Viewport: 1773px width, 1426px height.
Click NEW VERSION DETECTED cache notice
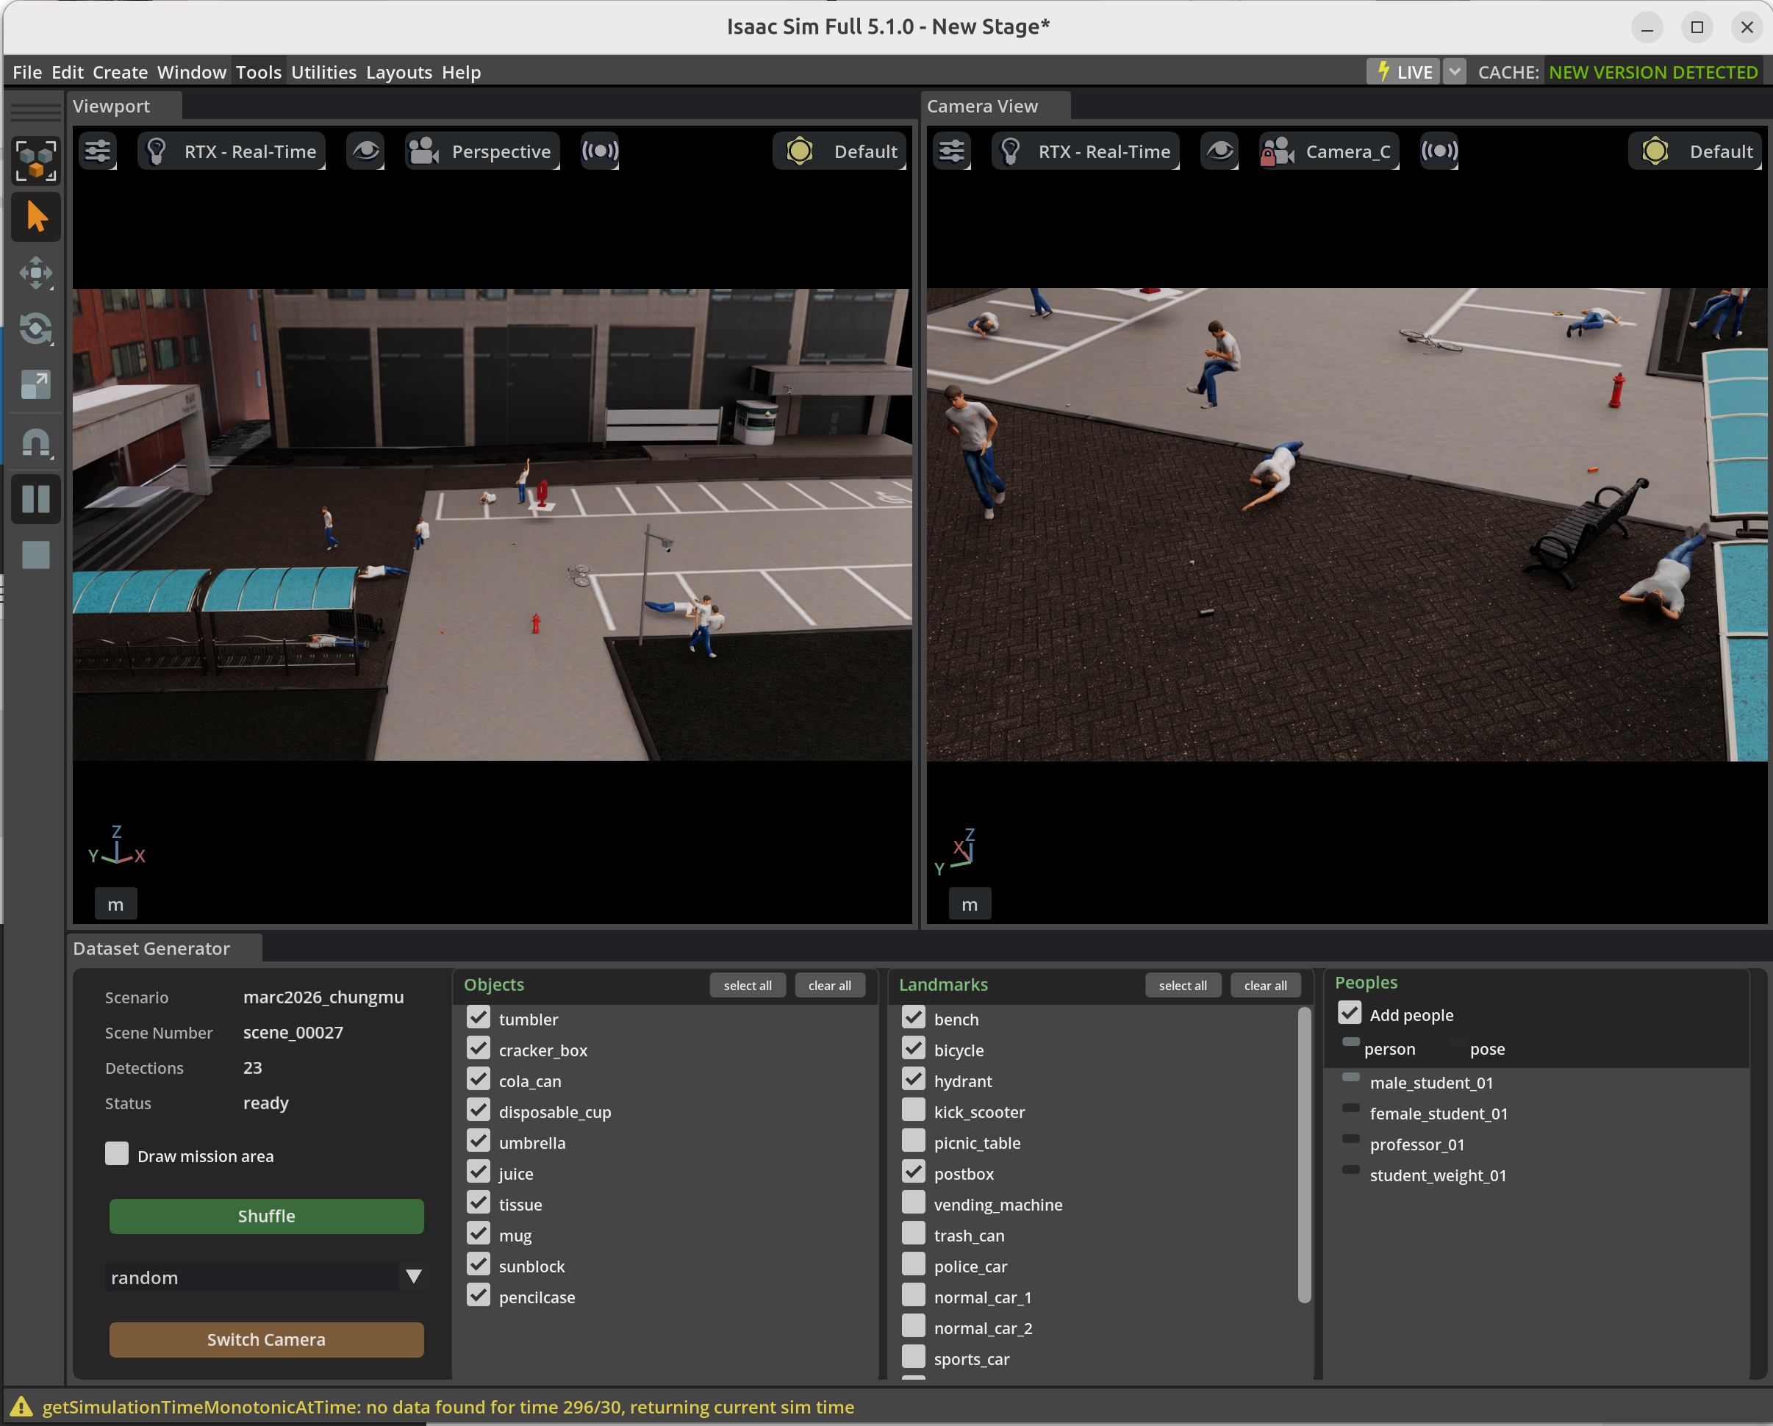tap(1653, 72)
